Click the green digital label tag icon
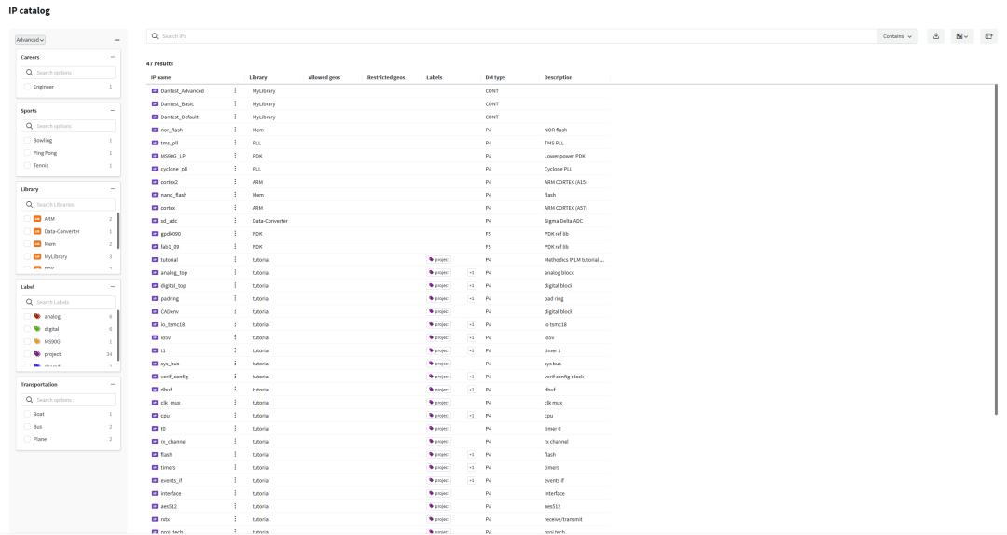The width and height of the screenshot is (1007, 535). [37, 329]
